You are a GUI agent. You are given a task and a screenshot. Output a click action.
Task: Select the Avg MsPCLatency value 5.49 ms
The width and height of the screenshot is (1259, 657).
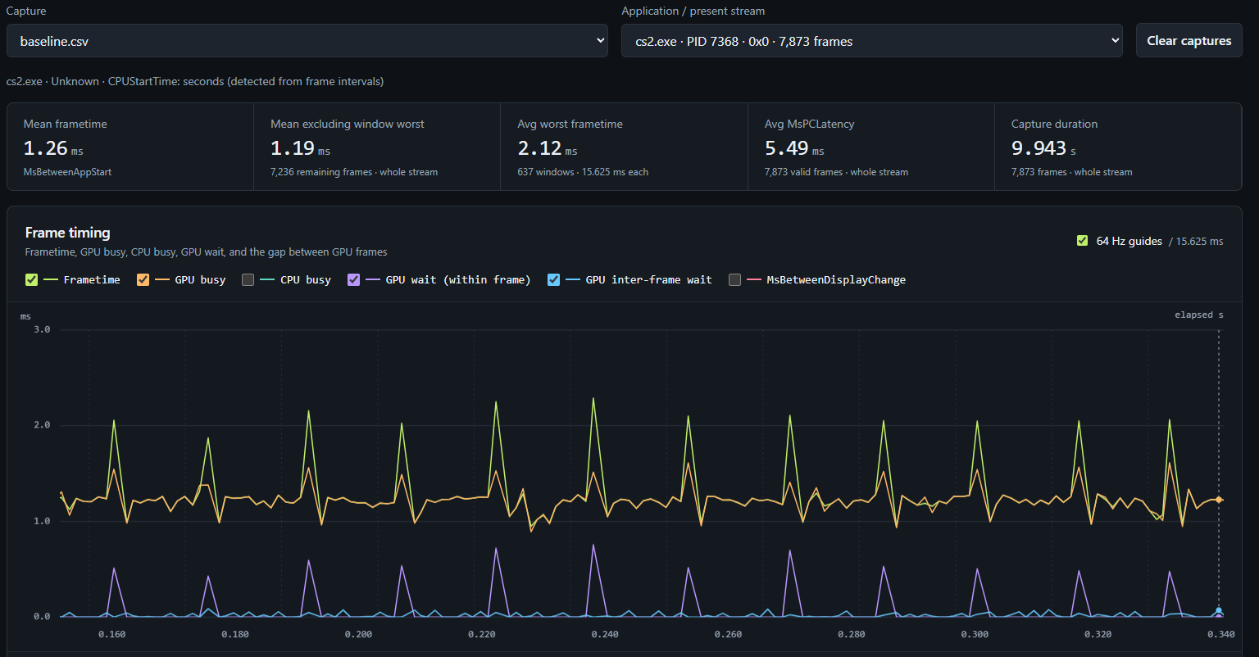(x=794, y=148)
